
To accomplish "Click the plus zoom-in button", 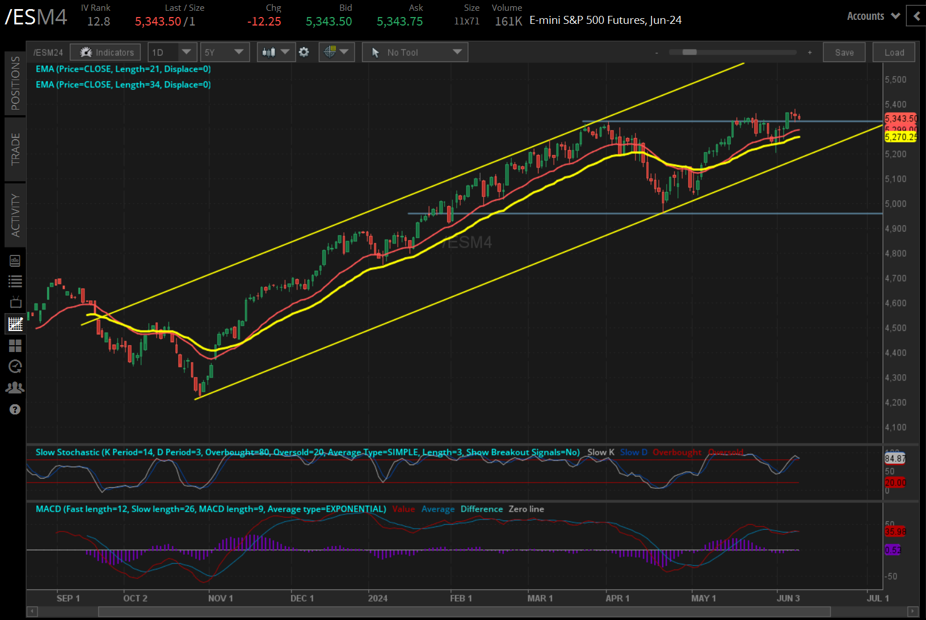I will click(810, 53).
